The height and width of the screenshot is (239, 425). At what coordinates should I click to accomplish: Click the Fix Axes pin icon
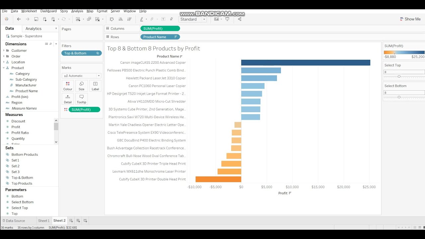[x=171, y=19]
